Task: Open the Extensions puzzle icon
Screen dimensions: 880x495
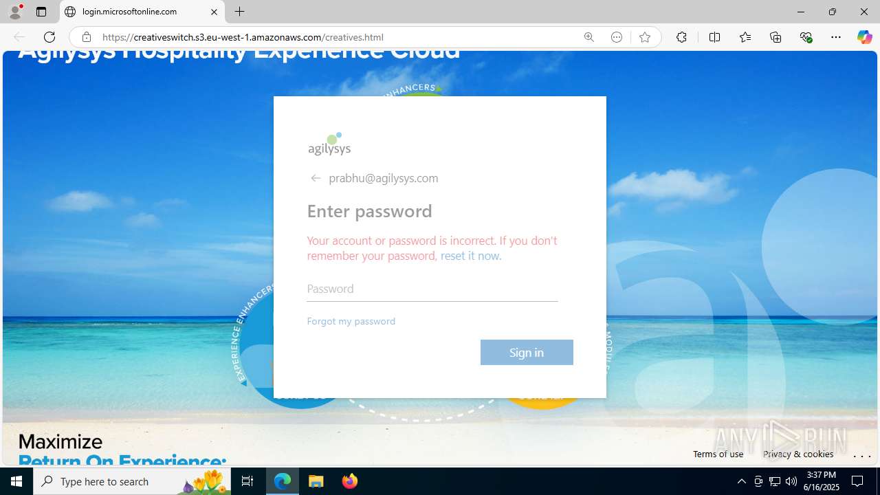Action: [x=681, y=37]
